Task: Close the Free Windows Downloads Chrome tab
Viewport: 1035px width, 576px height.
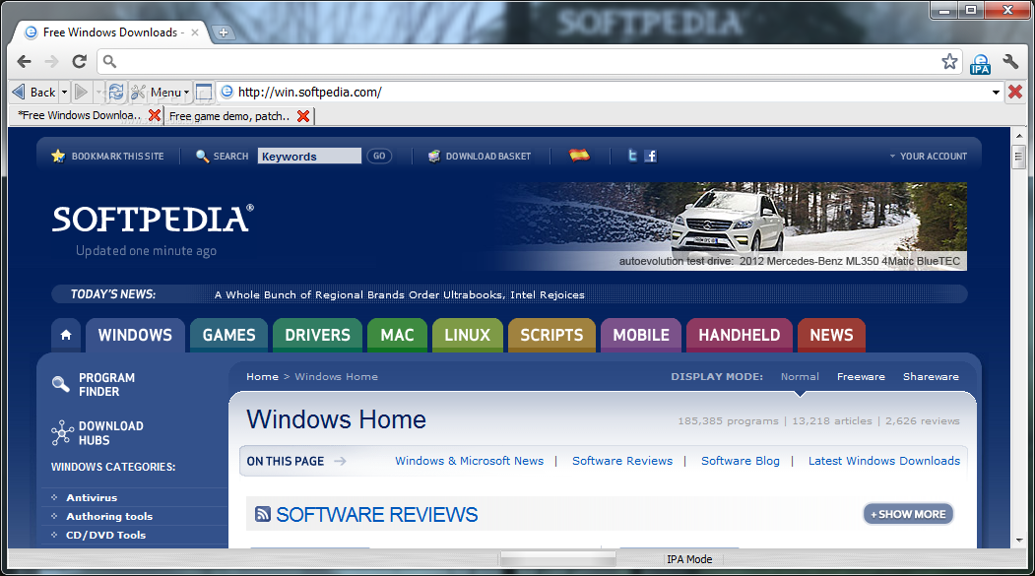Action: click(195, 32)
